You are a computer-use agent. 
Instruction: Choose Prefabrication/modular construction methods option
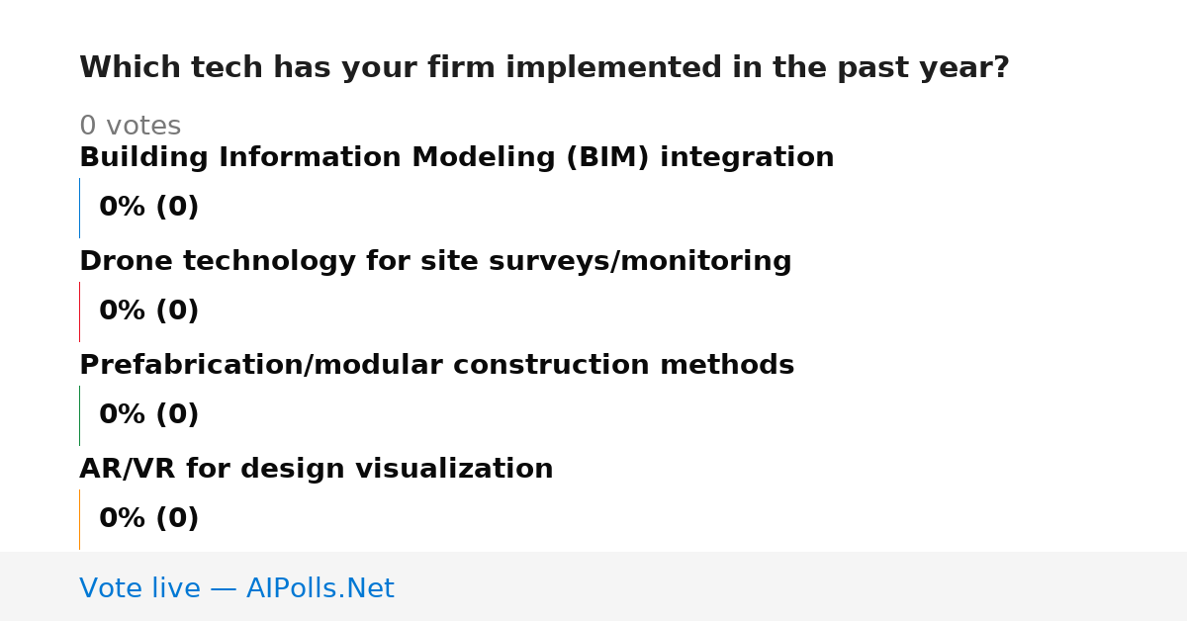click(x=436, y=366)
